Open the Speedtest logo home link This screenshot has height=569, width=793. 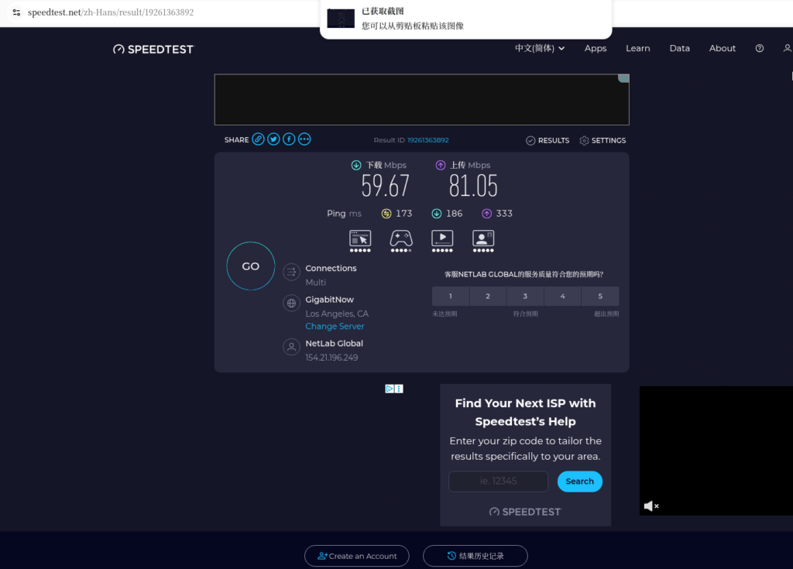[153, 49]
